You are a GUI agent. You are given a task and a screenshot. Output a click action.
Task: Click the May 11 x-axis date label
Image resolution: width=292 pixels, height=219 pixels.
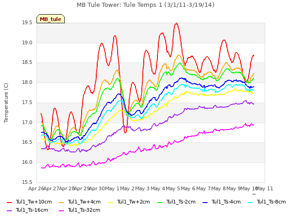(x=265, y=188)
